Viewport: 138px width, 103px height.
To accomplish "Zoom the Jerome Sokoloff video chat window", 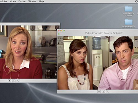I will click(64, 30).
